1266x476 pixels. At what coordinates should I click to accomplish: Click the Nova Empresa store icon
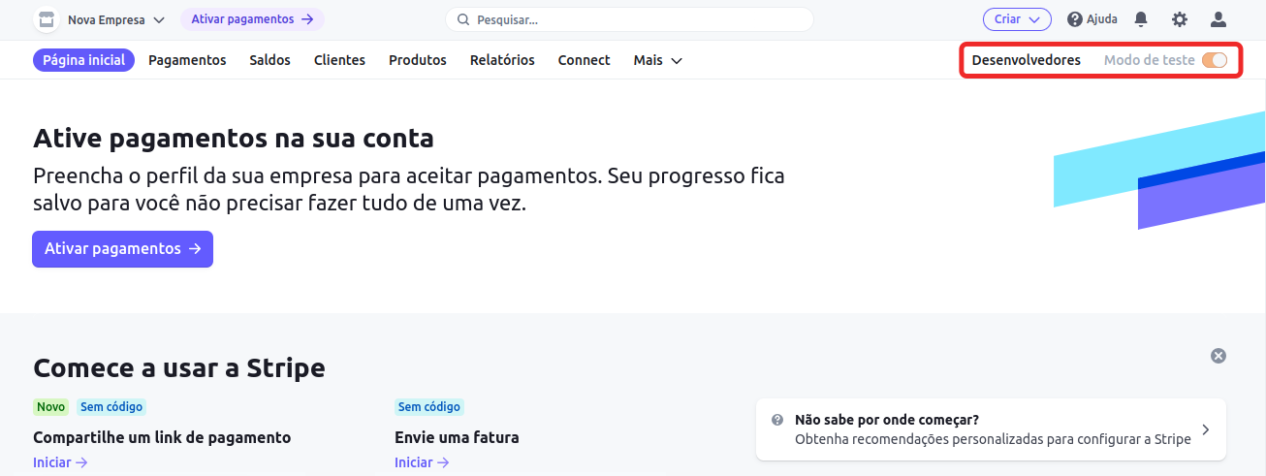[47, 19]
